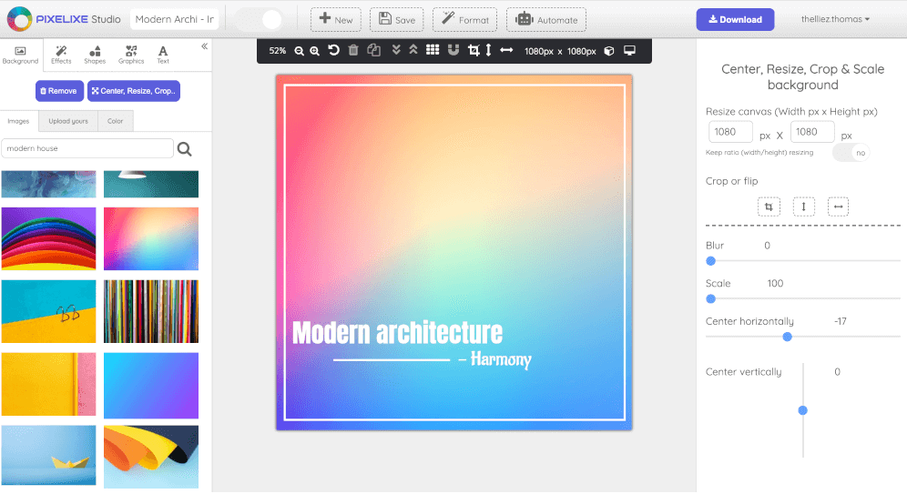Switch to the Effects tab

pos(61,55)
